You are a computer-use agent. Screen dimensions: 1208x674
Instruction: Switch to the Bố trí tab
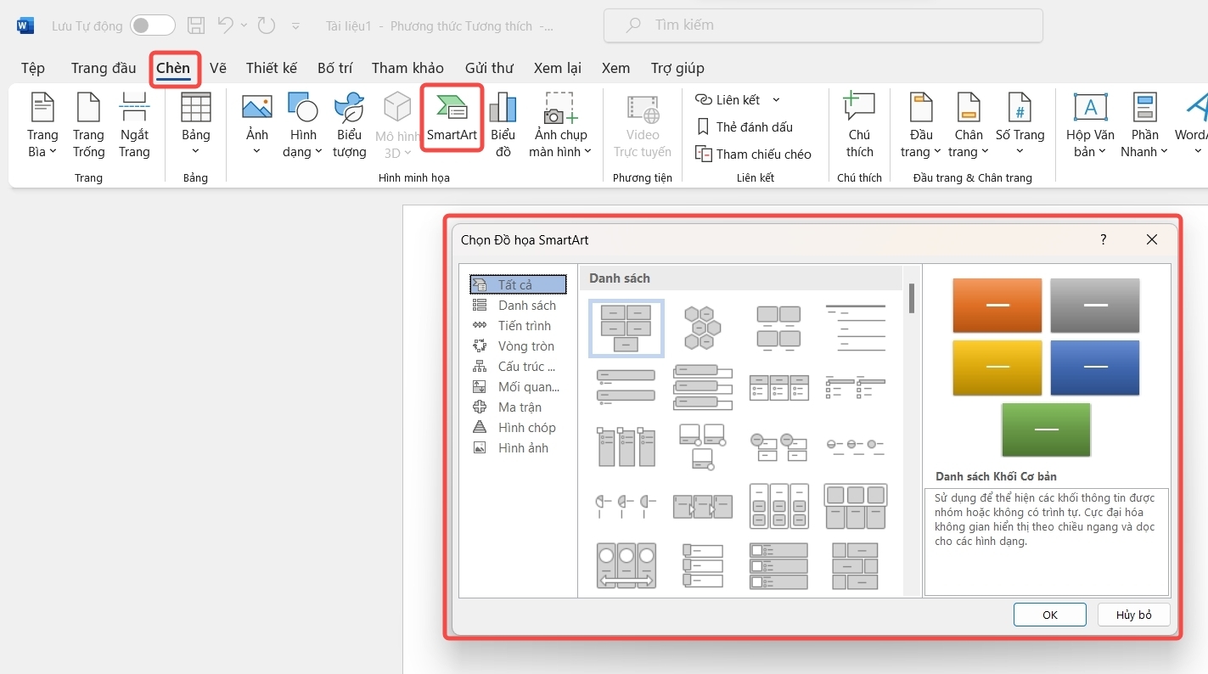click(x=334, y=68)
